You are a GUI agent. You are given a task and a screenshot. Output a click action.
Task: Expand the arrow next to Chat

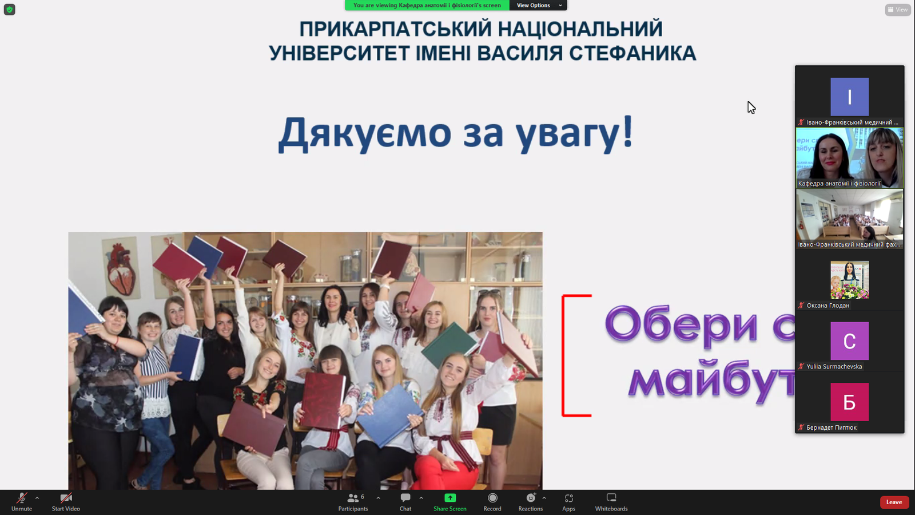pos(421,498)
